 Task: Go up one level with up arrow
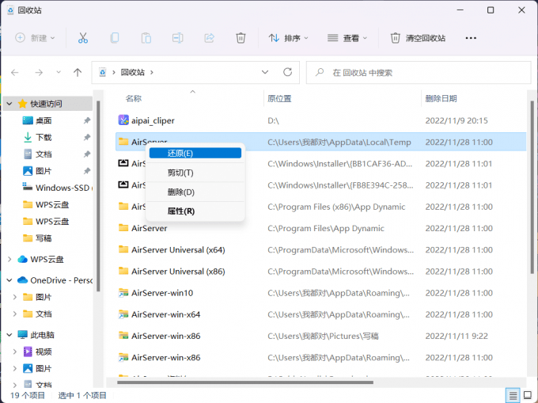[x=78, y=72]
